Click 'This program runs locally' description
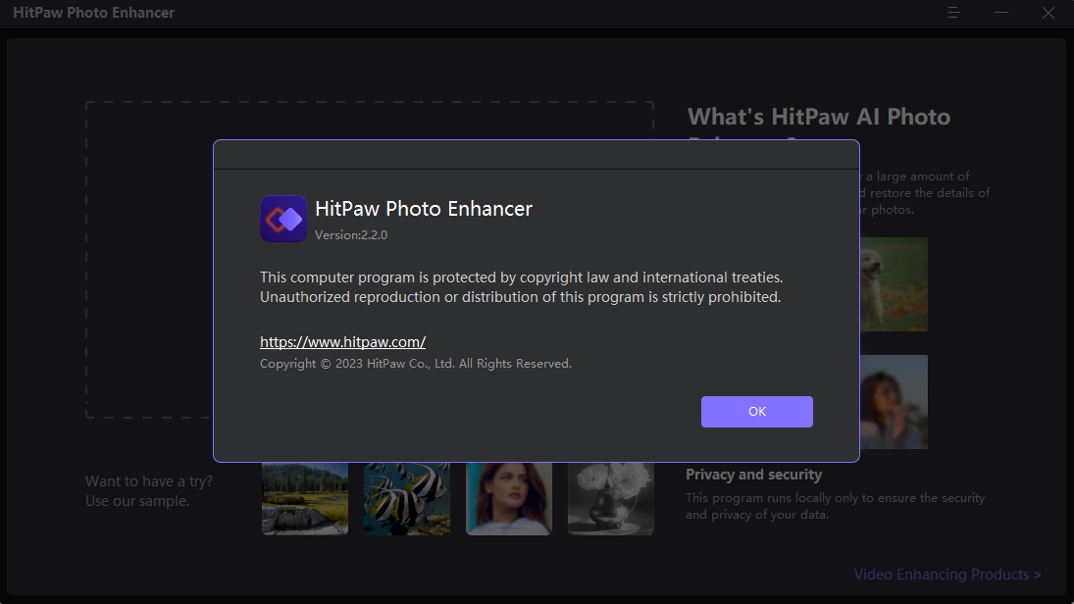1074x604 pixels. pyautogui.click(x=835, y=506)
